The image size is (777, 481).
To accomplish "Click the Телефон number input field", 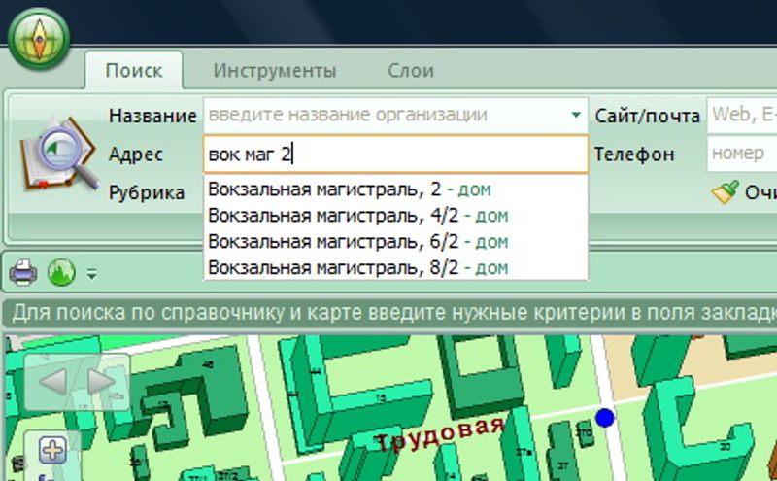I will click(x=742, y=154).
